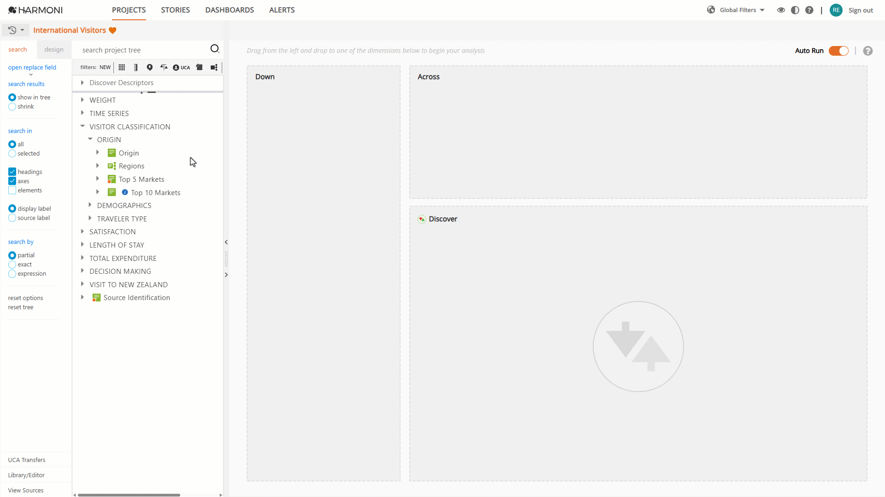Viewport: 885px width, 497px height.
Task: Open the RE user avatar
Action: coord(836,10)
